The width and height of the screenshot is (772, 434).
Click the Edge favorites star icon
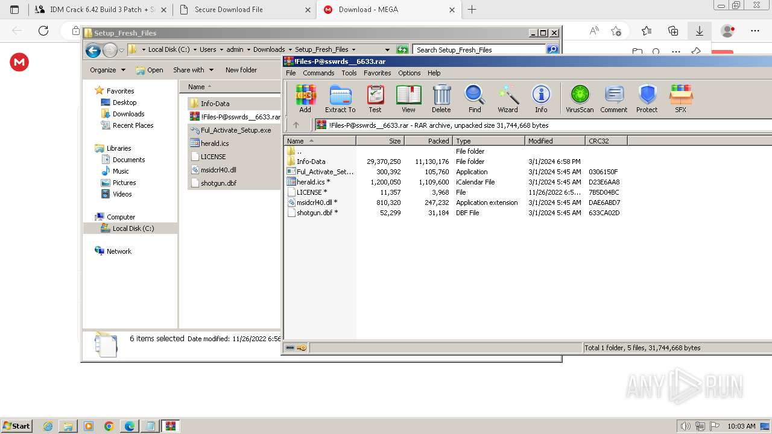pos(647,31)
